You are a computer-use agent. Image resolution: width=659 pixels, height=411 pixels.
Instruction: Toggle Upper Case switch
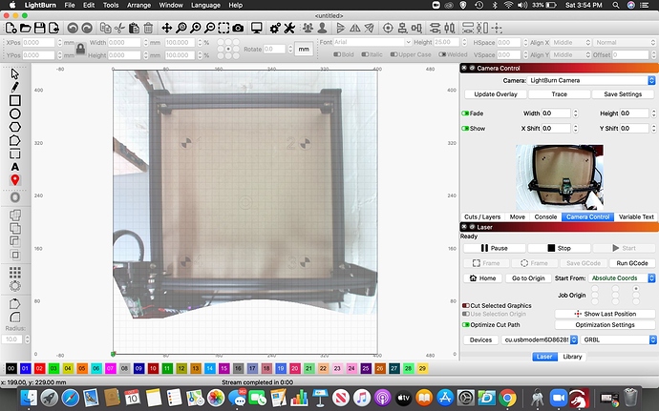[x=393, y=54]
